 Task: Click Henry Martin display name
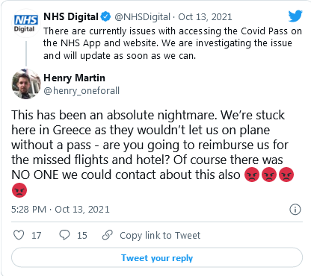74,78
